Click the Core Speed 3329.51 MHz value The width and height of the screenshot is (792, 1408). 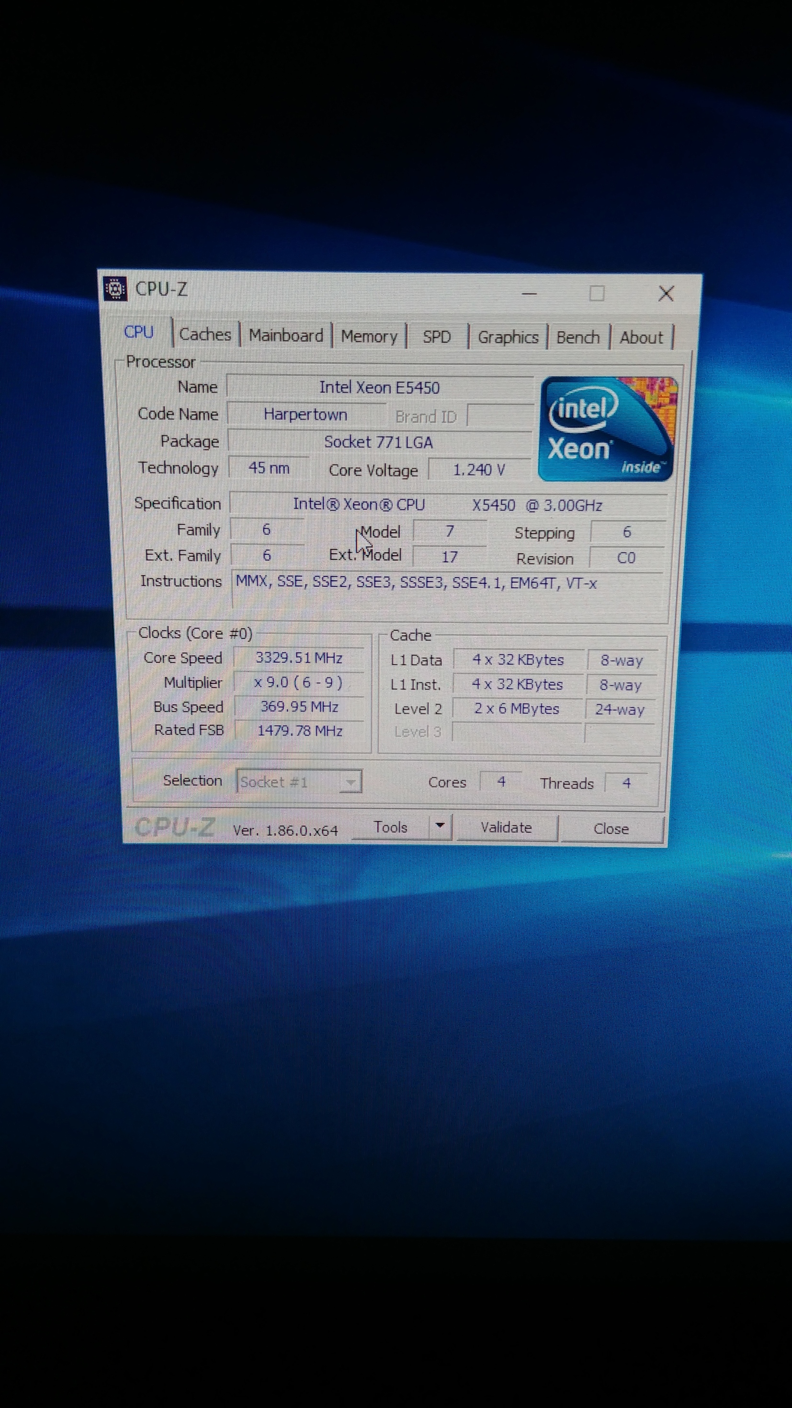(299, 657)
